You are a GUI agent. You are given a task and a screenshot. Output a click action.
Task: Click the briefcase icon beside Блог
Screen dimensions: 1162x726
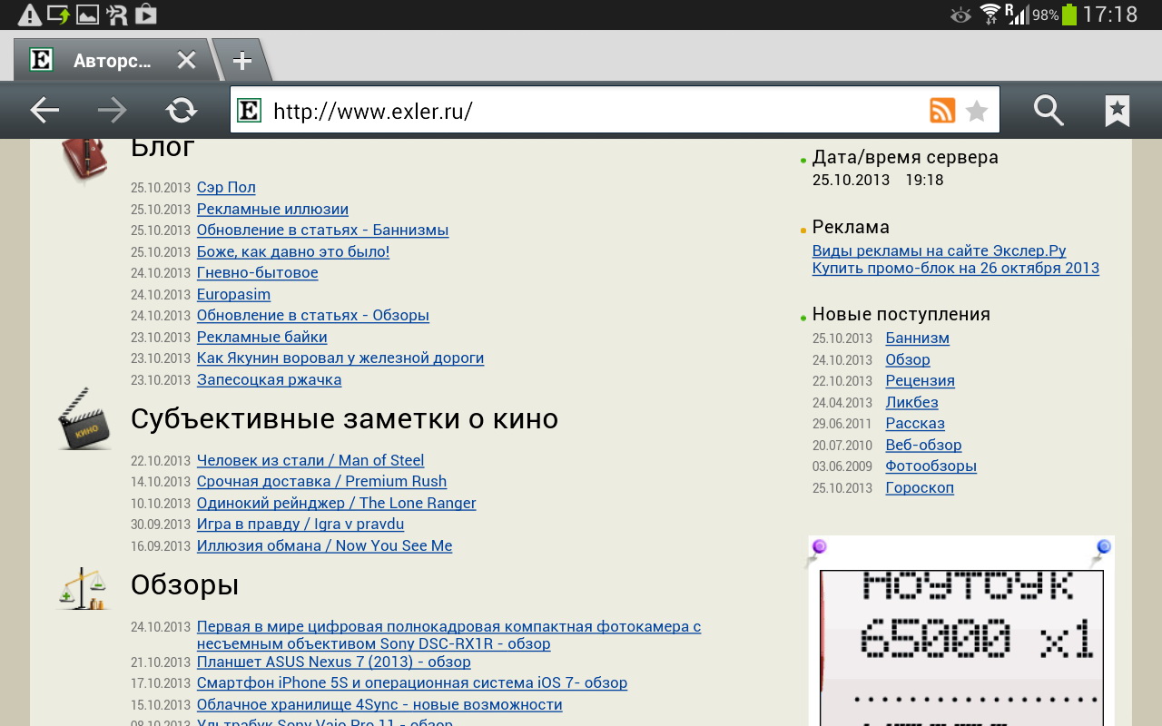tap(84, 156)
